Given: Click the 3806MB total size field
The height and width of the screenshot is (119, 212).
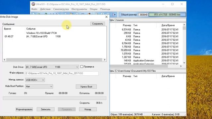Looking at the screenshot, I should (x=143, y=15).
